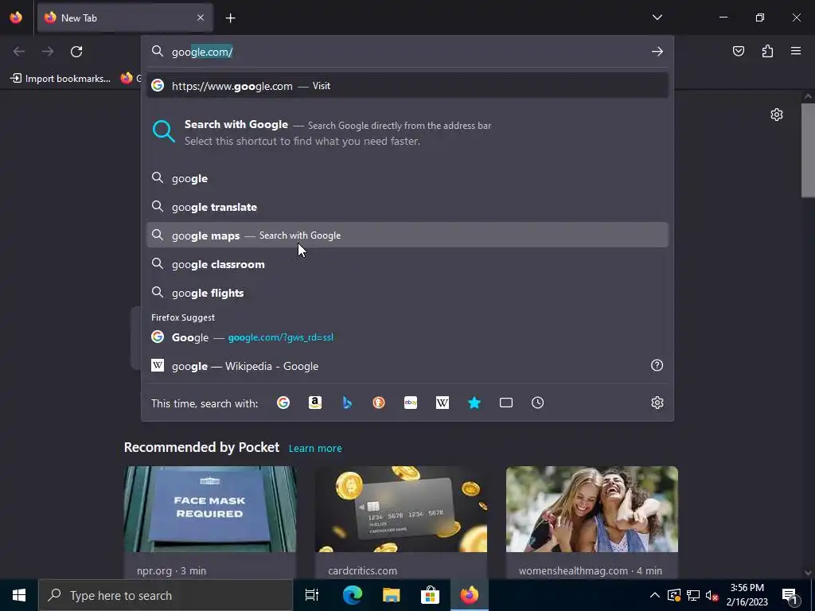Open a new tab with plus button
Viewport: 815px width, 611px height.
[x=230, y=18]
